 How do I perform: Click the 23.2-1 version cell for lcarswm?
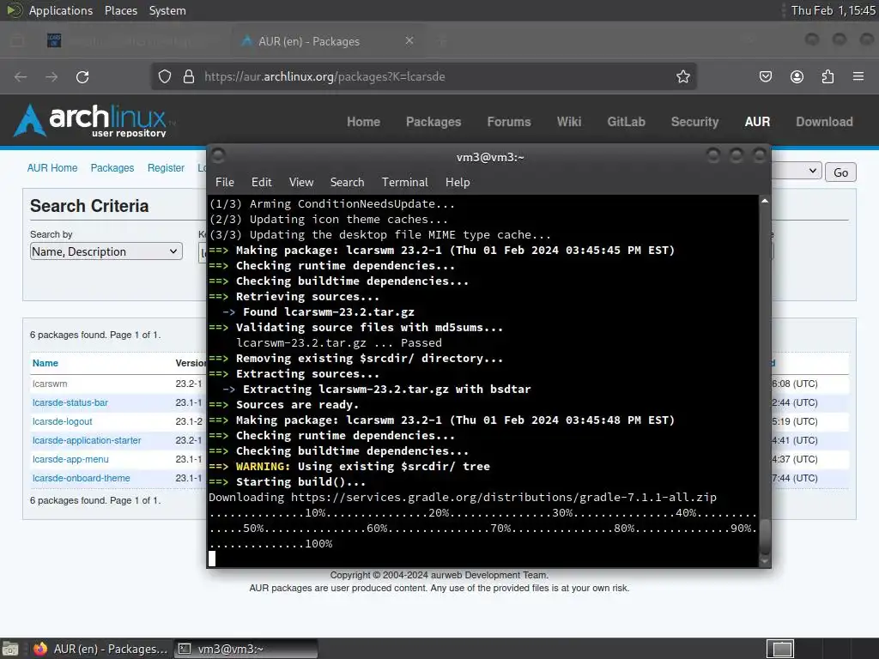pyautogui.click(x=188, y=384)
